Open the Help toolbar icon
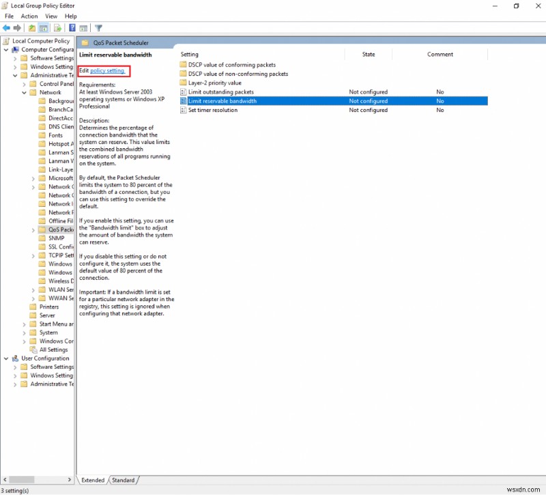546x495 pixels. pyautogui.click(x=72, y=28)
